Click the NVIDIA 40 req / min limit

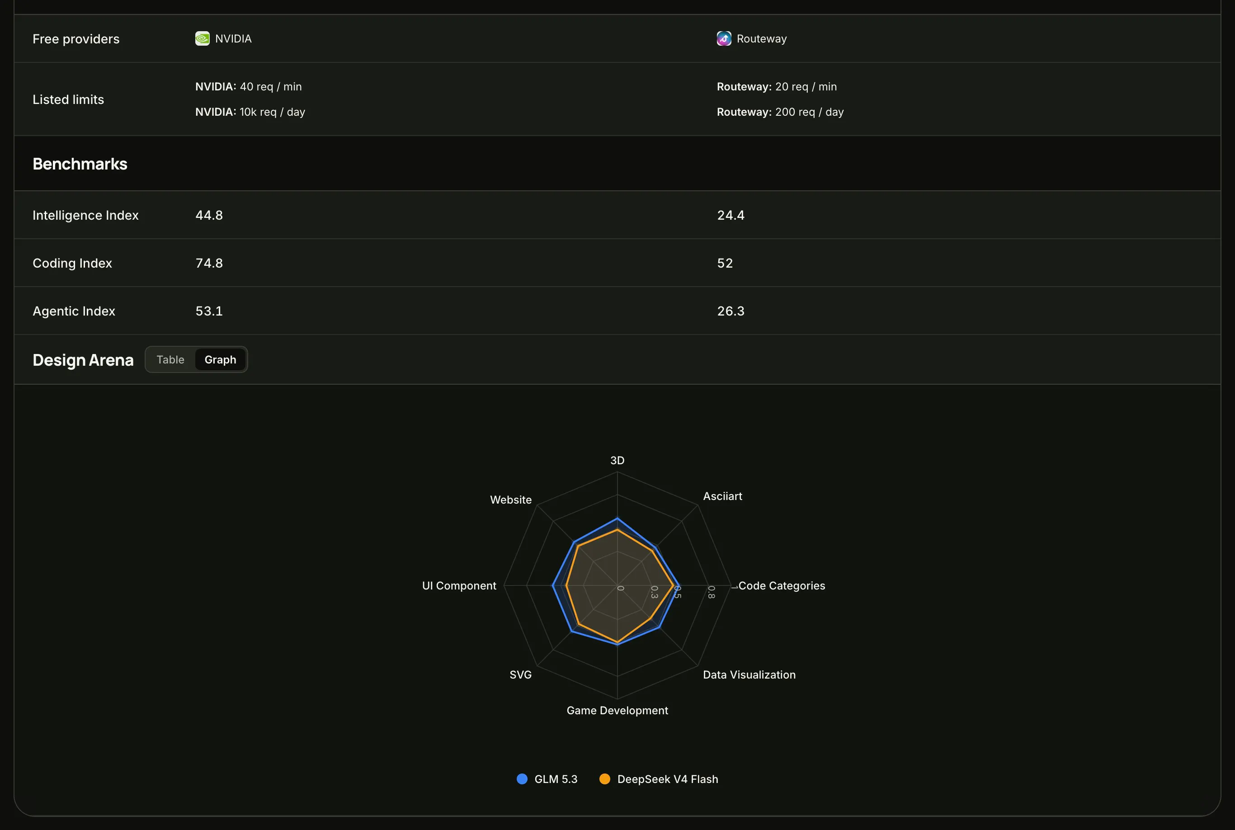(248, 87)
